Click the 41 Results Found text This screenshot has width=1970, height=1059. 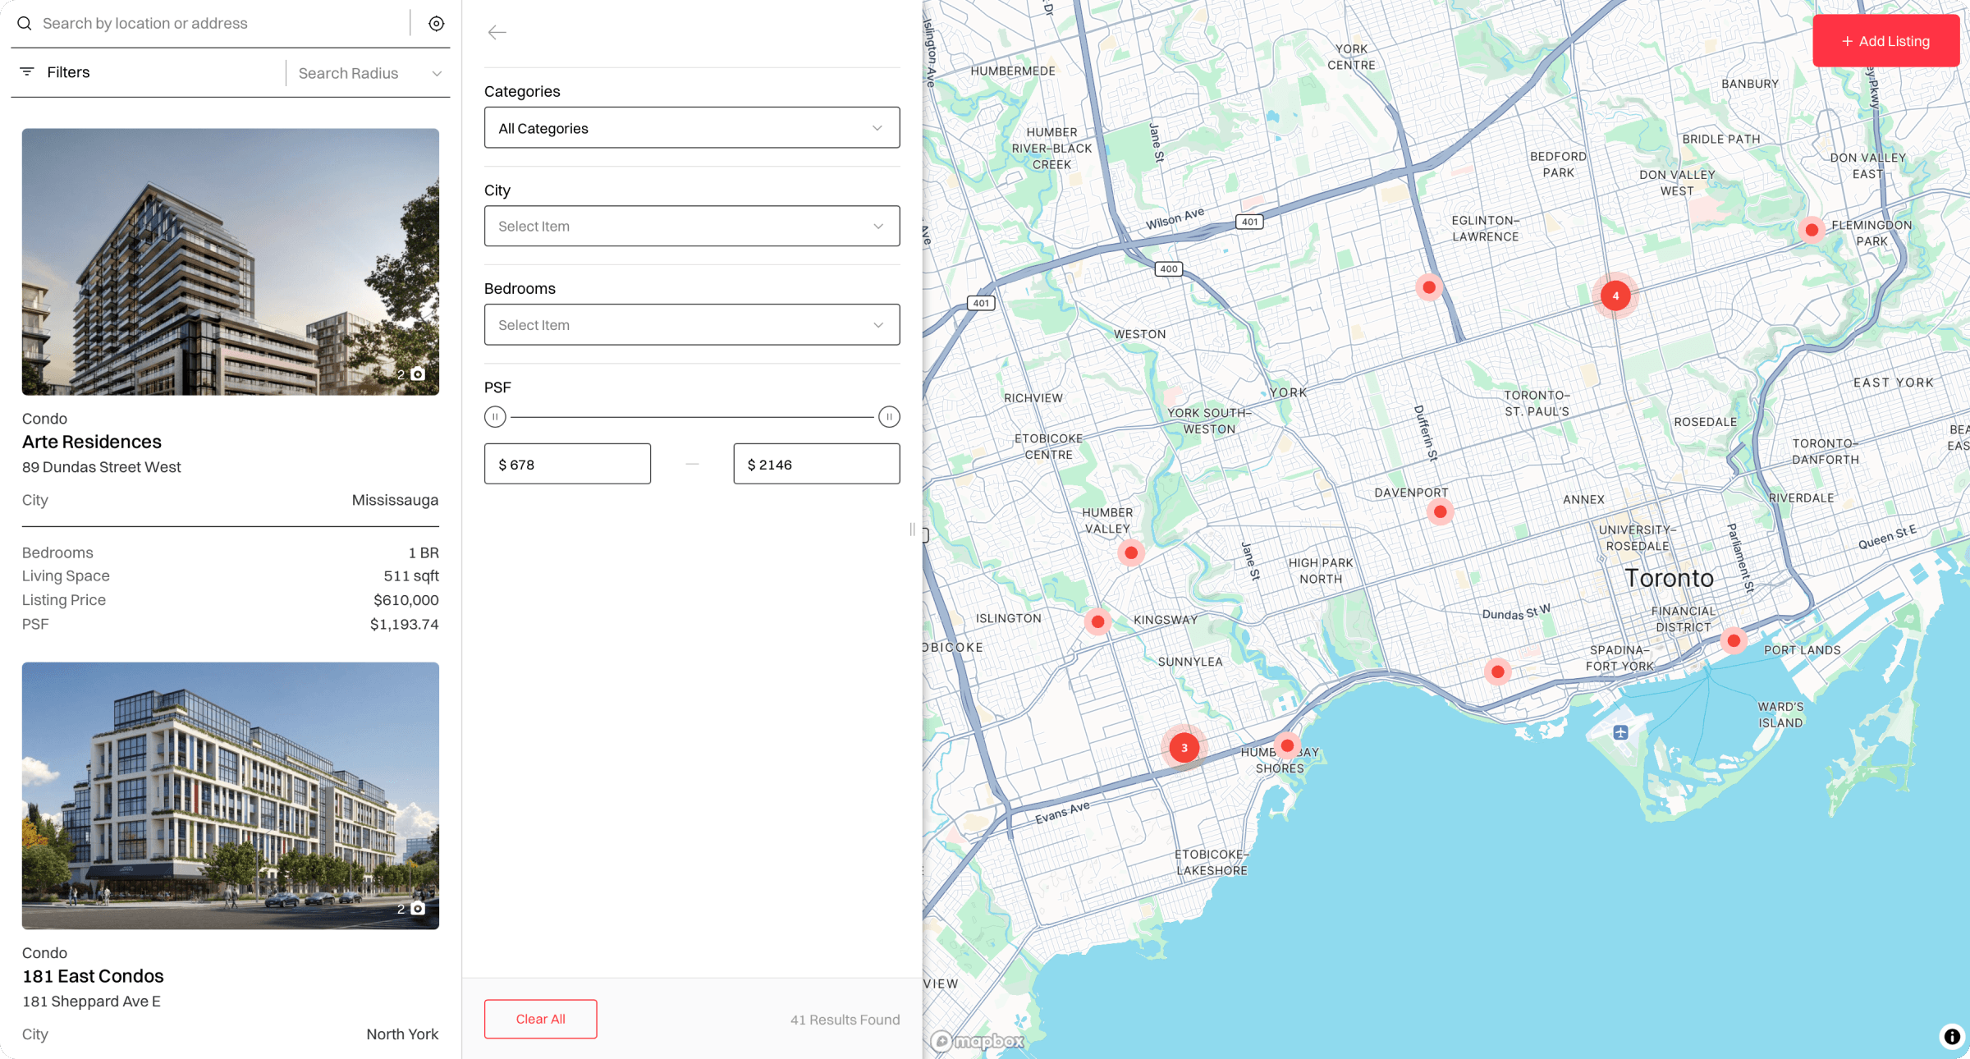pos(845,1020)
